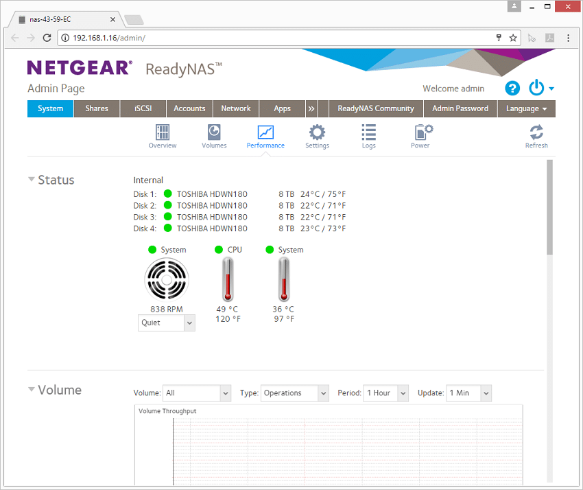583x490 pixels.
Task: Open the Language dropdown menu
Action: point(527,108)
